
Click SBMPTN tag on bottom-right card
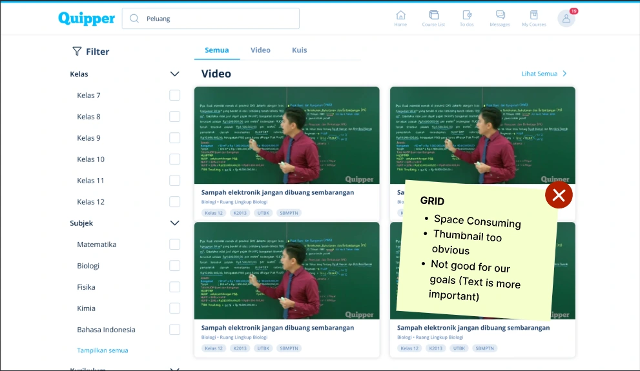pyautogui.click(x=485, y=348)
